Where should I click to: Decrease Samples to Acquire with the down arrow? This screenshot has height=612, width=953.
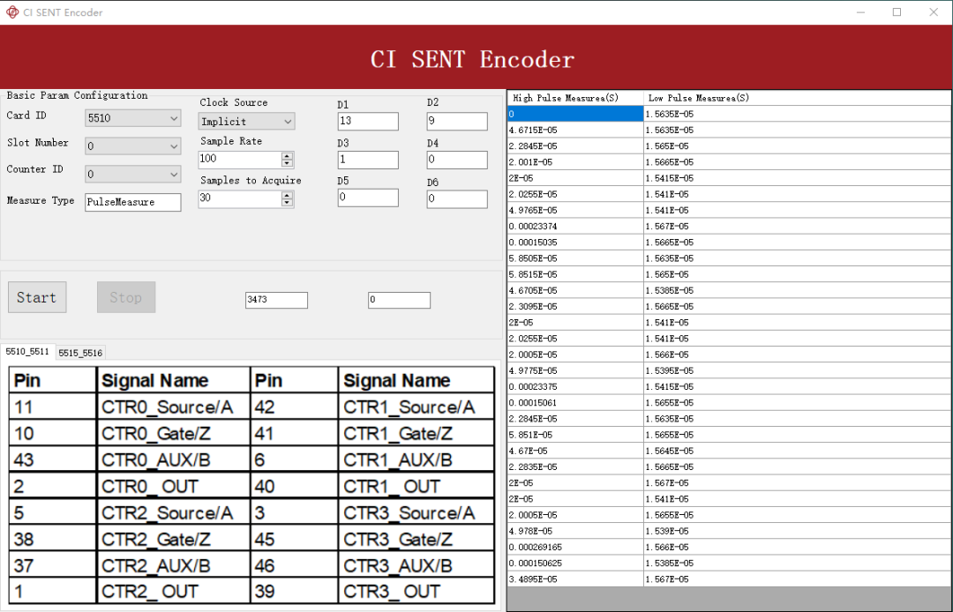[x=289, y=202]
